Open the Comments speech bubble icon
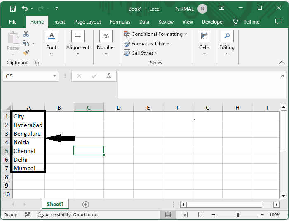 click(279, 21)
